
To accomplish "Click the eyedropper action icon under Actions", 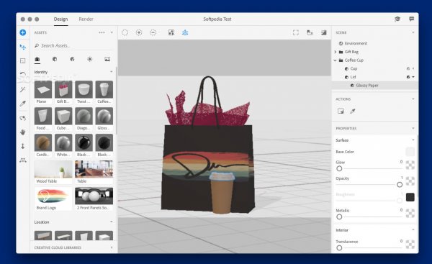I will 353,111.
